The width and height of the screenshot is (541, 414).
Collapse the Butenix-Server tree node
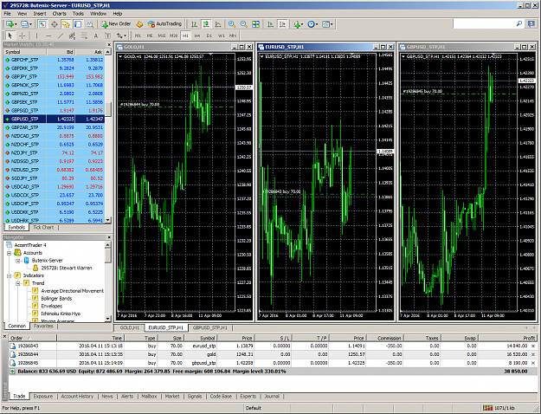[x=18, y=261]
